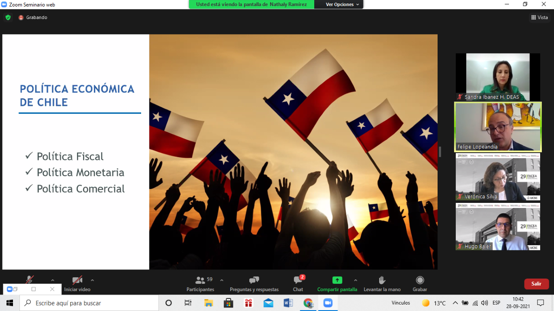Screen dimensions: 554x311
Task: Unmute the crossed-out microphone
Action: tap(29, 280)
